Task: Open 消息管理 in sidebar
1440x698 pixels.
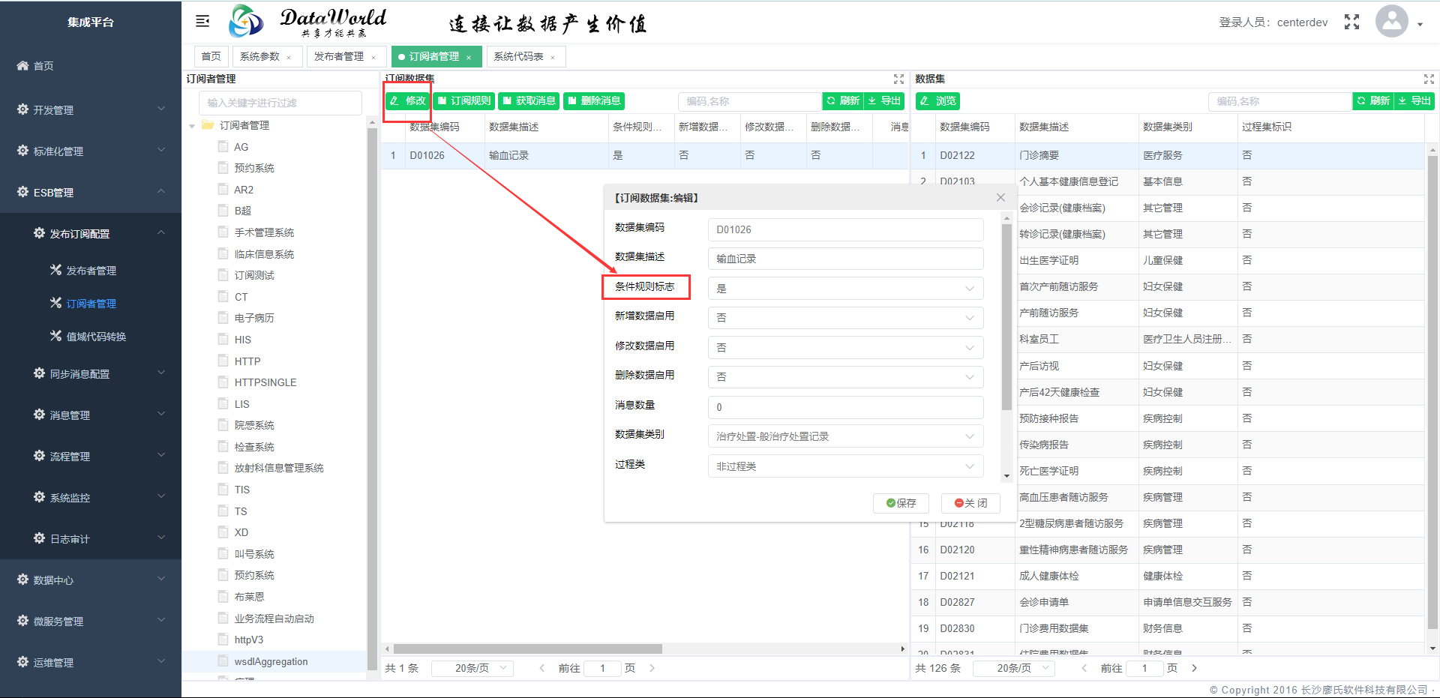Action: coord(90,415)
